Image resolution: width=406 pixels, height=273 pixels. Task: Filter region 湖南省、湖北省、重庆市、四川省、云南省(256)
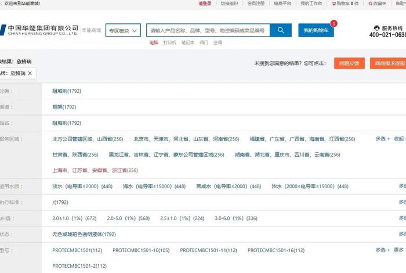tap(288, 155)
